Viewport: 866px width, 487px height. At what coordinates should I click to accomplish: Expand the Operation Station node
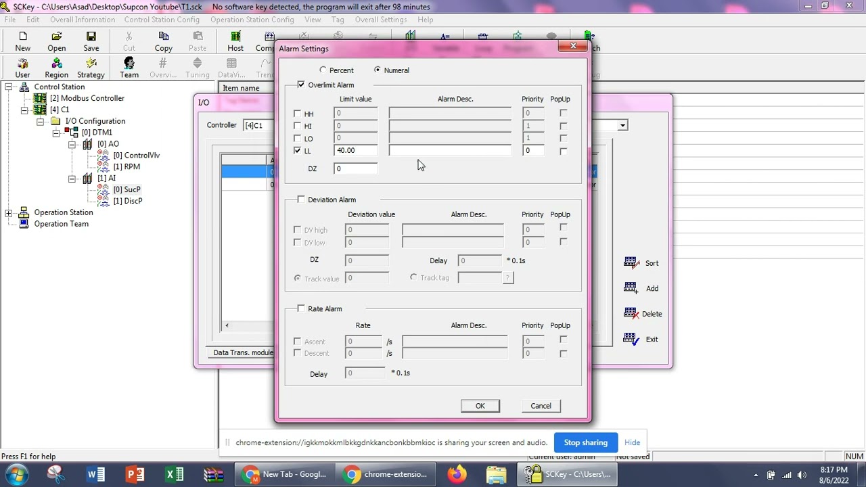9,212
